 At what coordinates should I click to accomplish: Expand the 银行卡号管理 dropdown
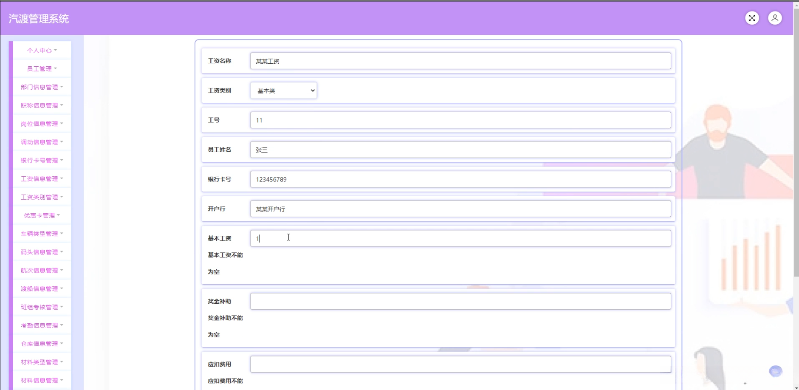point(42,160)
